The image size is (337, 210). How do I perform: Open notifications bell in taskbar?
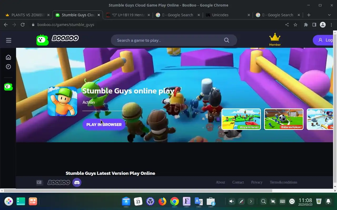point(328,201)
